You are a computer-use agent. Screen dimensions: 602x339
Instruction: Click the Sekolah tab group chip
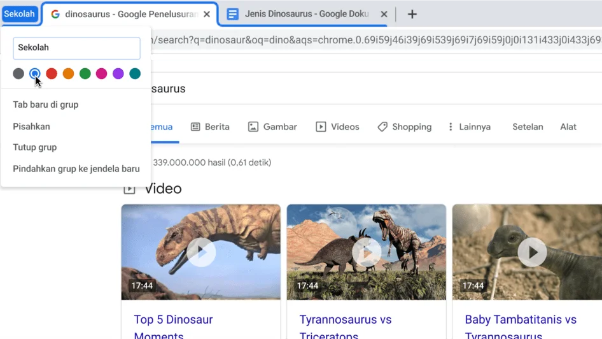coord(20,14)
